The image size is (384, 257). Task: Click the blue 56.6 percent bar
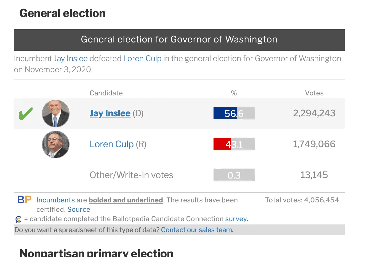point(225,113)
